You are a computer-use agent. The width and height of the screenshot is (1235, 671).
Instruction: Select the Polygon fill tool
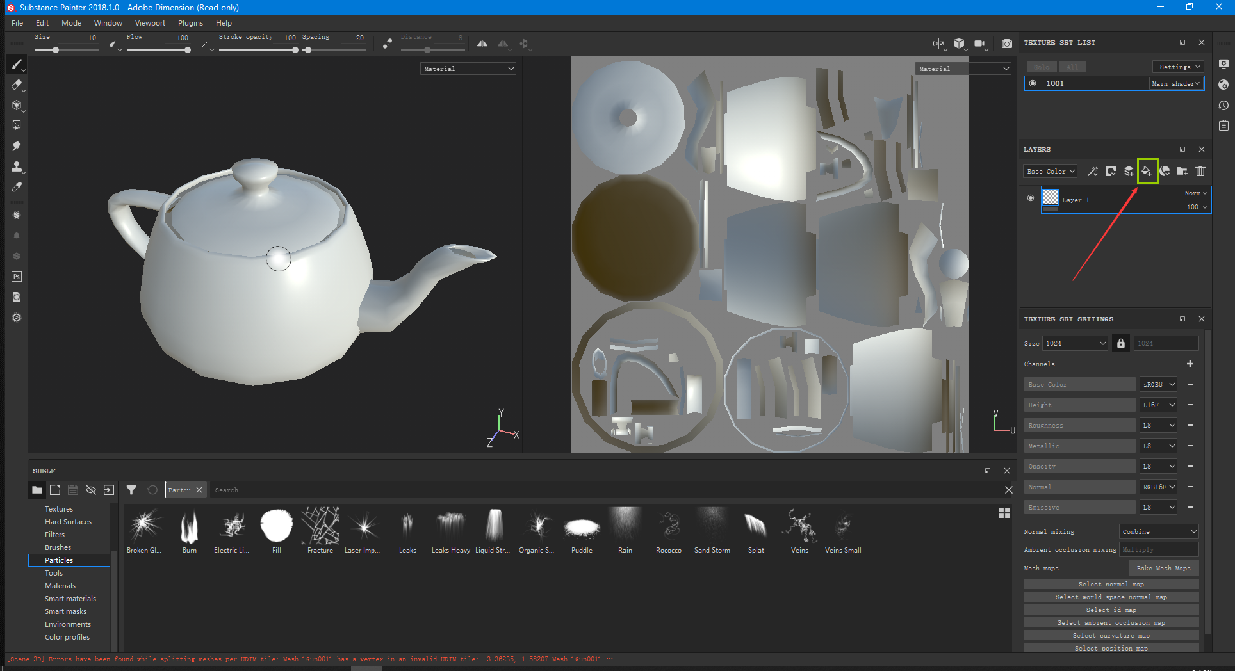pyautogui.click(x=17, y=125)
